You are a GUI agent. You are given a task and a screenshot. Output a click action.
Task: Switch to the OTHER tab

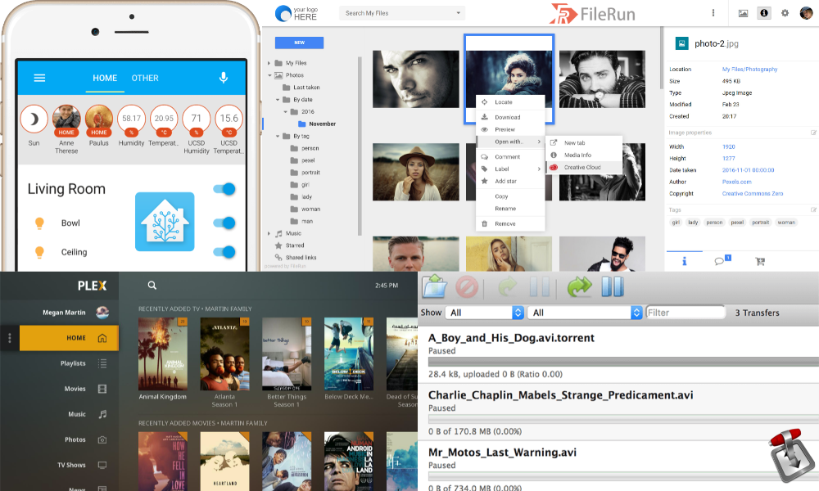145,78
